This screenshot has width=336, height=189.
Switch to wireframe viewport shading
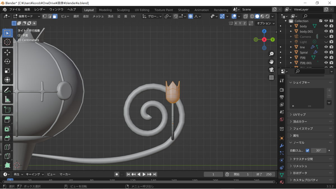coord(252,16)
